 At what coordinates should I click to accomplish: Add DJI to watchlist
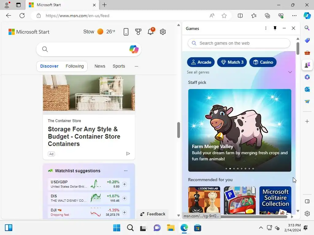tap(124, 212)
